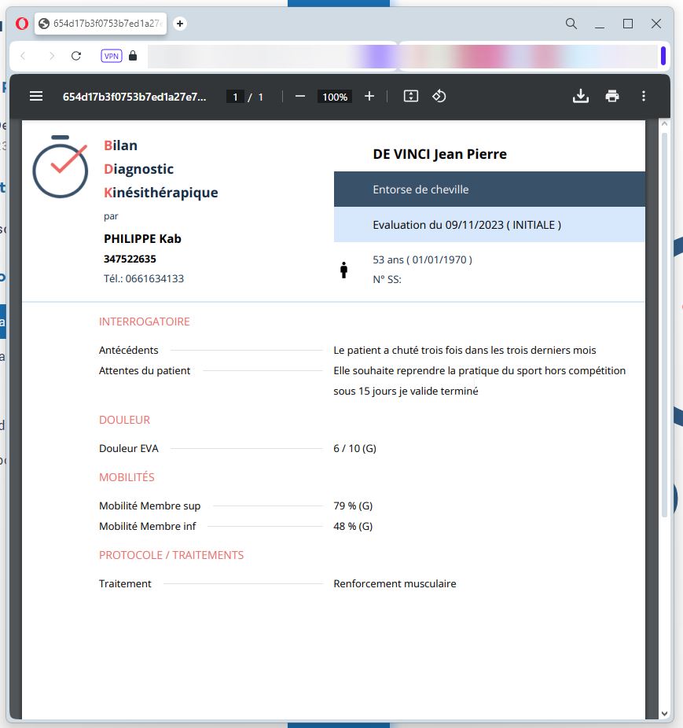This screenshot has height=728, width=683.
Task: Open PDF viewer more actions menu
Action: (x=644, y=96)
